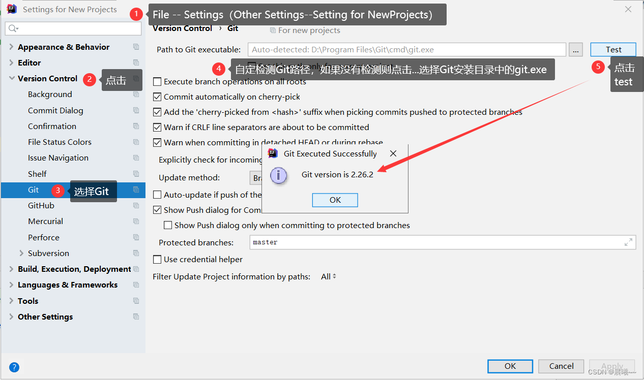This screenshot has width=644, height=380.
Task: Select Confirmation settings page
Action: [x=52, y=126]
